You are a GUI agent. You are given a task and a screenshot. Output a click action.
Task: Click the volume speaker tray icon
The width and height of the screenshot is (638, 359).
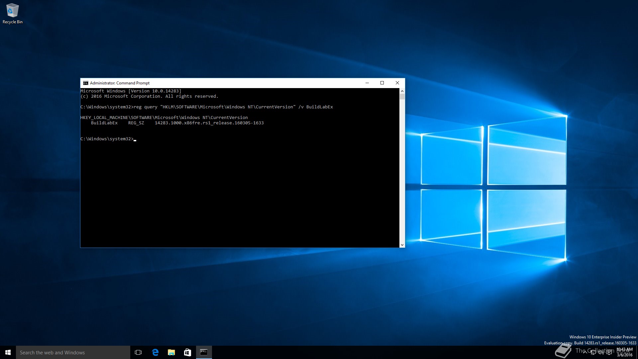(x=601, y=353)
